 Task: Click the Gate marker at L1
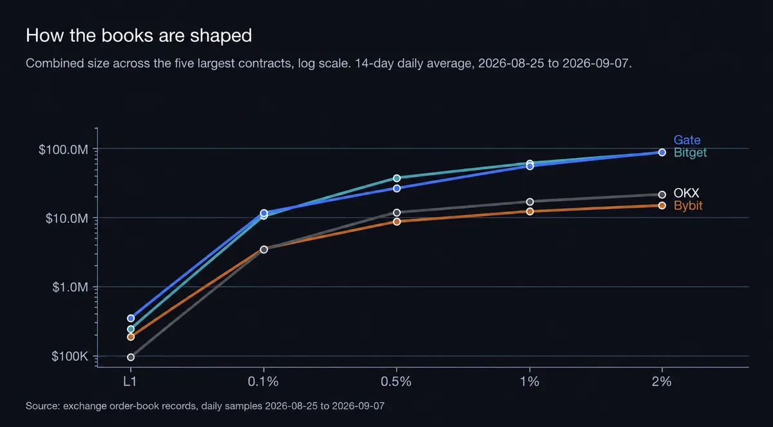pyautogui.click(x=131, y=318)
